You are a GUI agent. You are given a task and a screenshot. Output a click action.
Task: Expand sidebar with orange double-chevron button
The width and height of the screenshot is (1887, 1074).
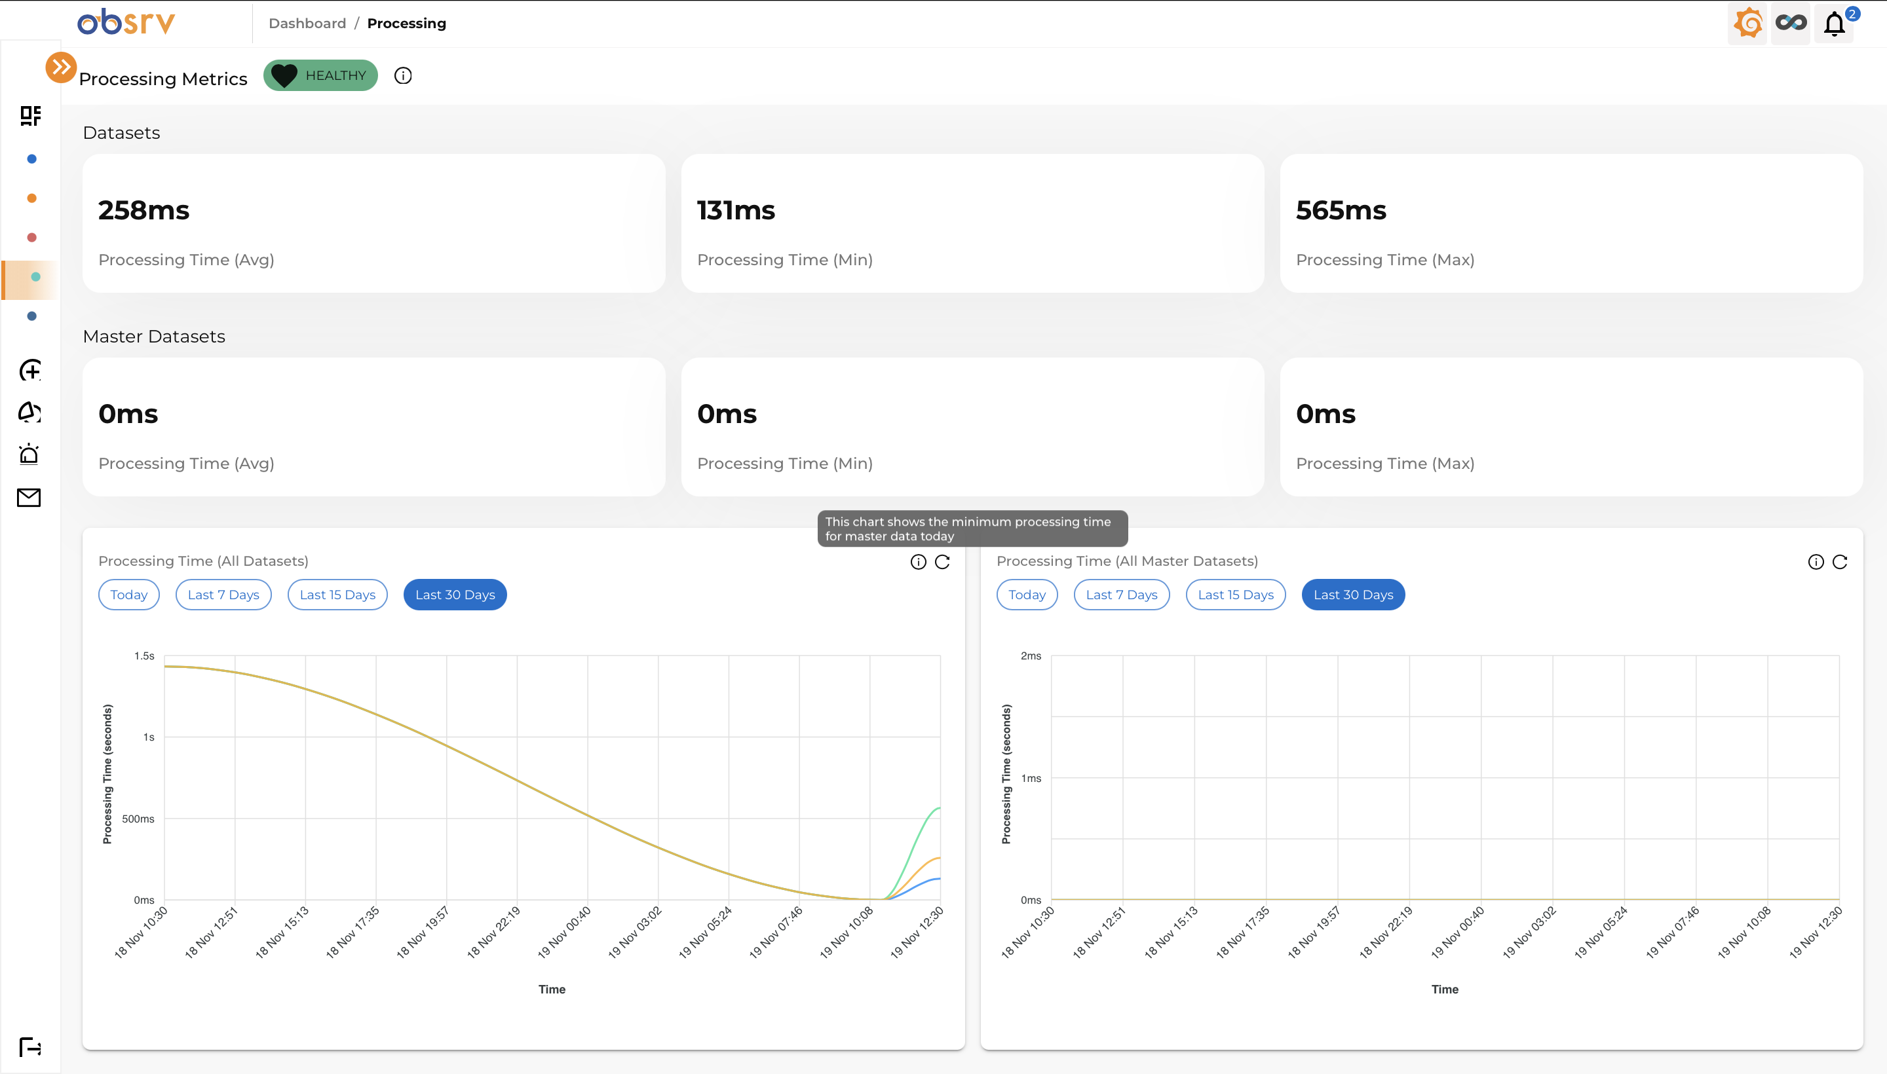pos(60,67)
